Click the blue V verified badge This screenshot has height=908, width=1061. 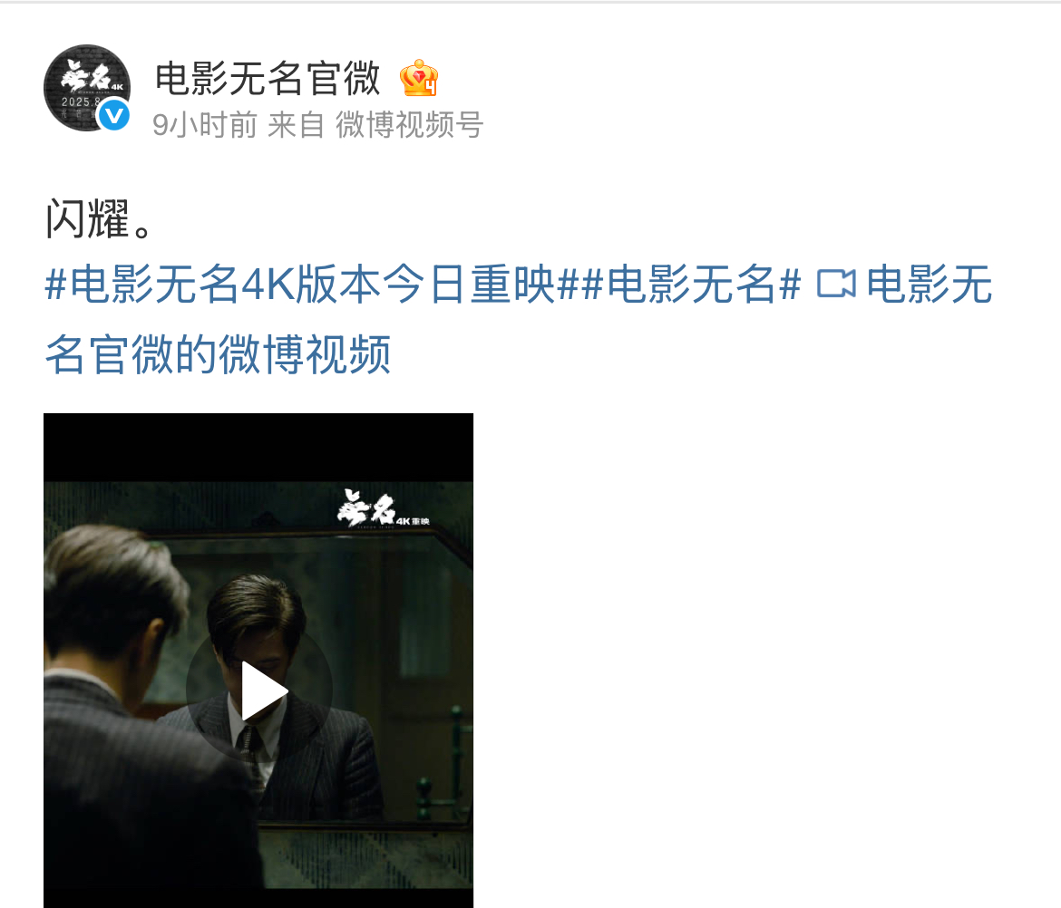pos(113,116)
